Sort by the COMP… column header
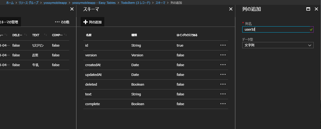This screenshot has height=129, width=321. 57,35
